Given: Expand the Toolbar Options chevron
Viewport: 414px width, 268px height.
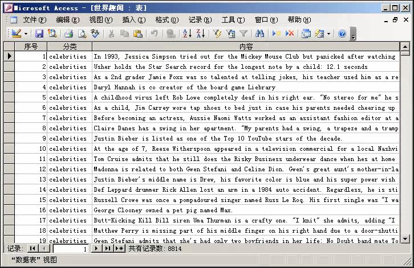Looking at the screenshot, I should 354,34.
